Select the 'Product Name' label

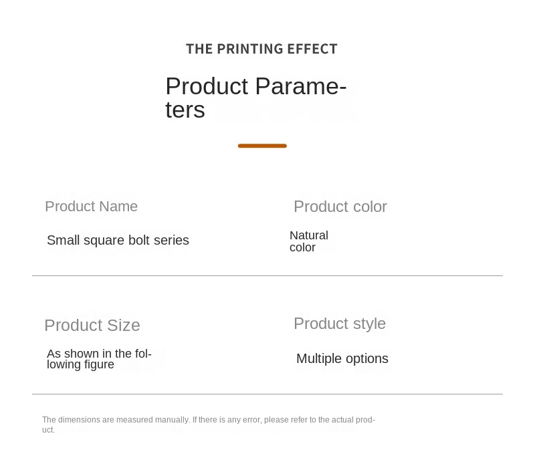click(x=91, y=207)
